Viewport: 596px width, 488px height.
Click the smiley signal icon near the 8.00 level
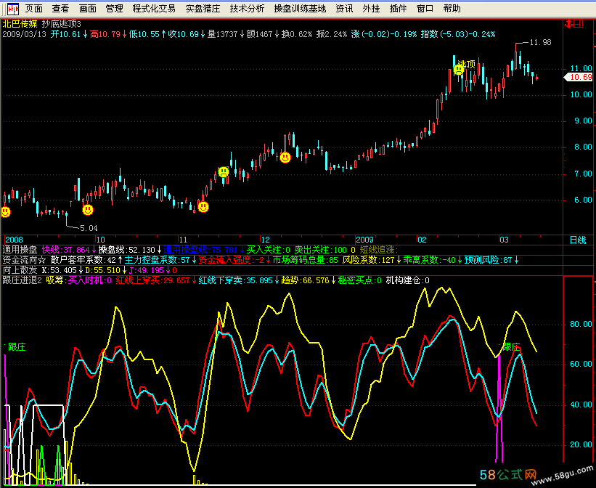[x=285, y=157]
